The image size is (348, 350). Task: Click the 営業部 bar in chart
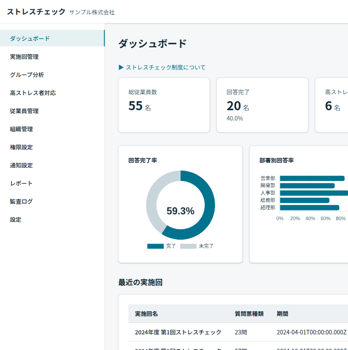point(312,178)
